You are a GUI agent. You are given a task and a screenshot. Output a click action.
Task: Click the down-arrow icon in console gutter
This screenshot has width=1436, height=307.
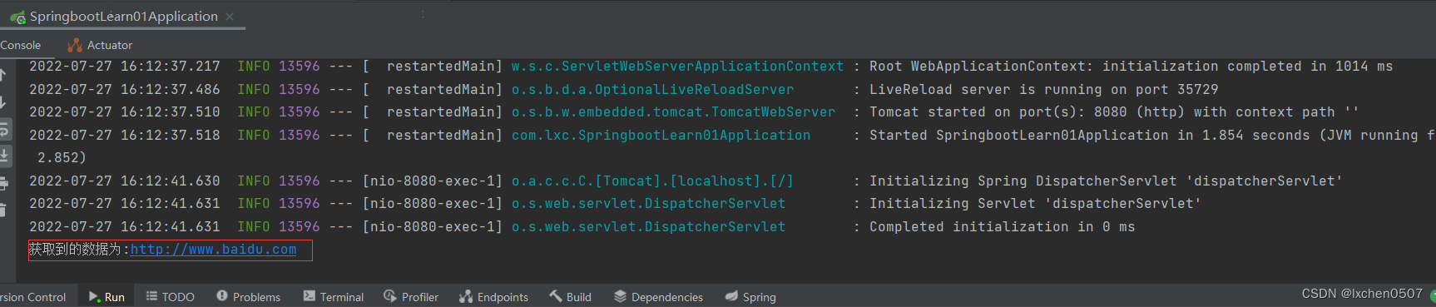3,102
